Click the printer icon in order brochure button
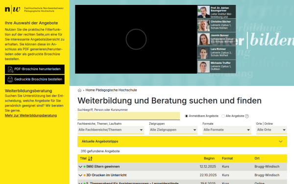Viewport: 294px width, 184px height. tap(10, 79)
